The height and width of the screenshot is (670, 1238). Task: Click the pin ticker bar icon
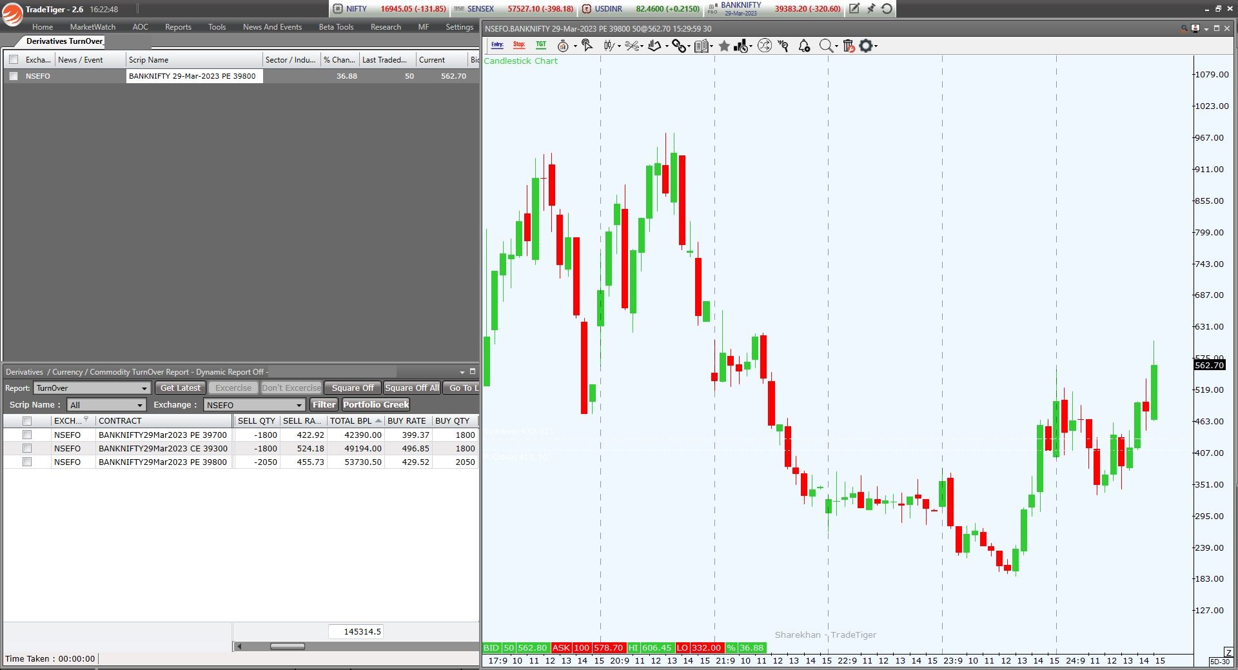coord(871,8)
